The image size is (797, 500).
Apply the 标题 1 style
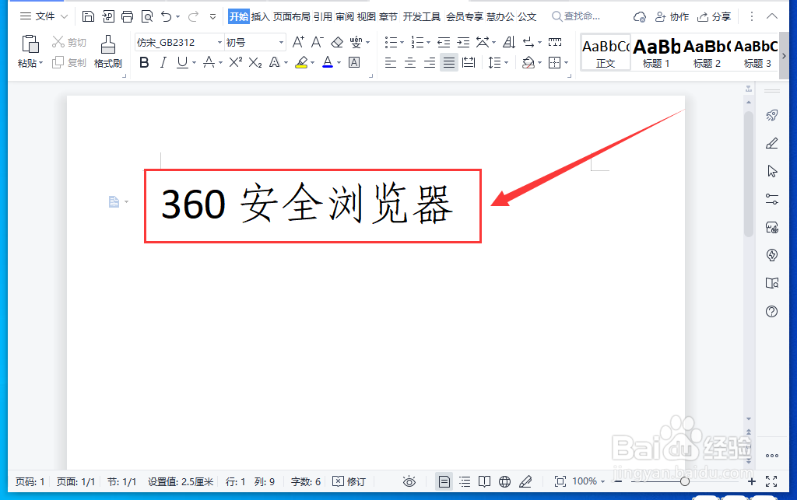[x=655, y=52]
